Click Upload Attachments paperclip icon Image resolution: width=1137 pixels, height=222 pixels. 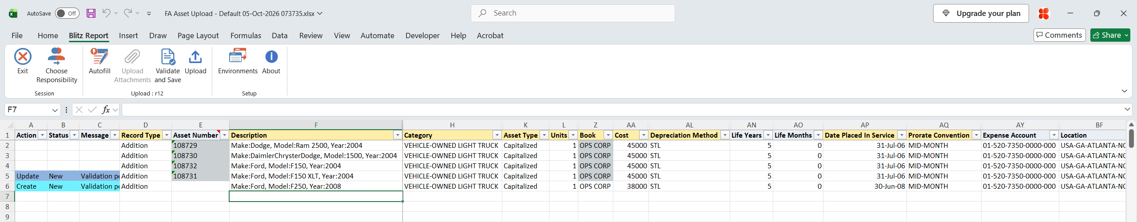click(132, 57)
